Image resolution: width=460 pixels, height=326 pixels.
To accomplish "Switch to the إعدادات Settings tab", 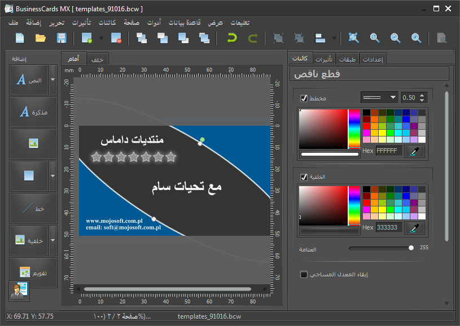I will [x=373, y=59].
